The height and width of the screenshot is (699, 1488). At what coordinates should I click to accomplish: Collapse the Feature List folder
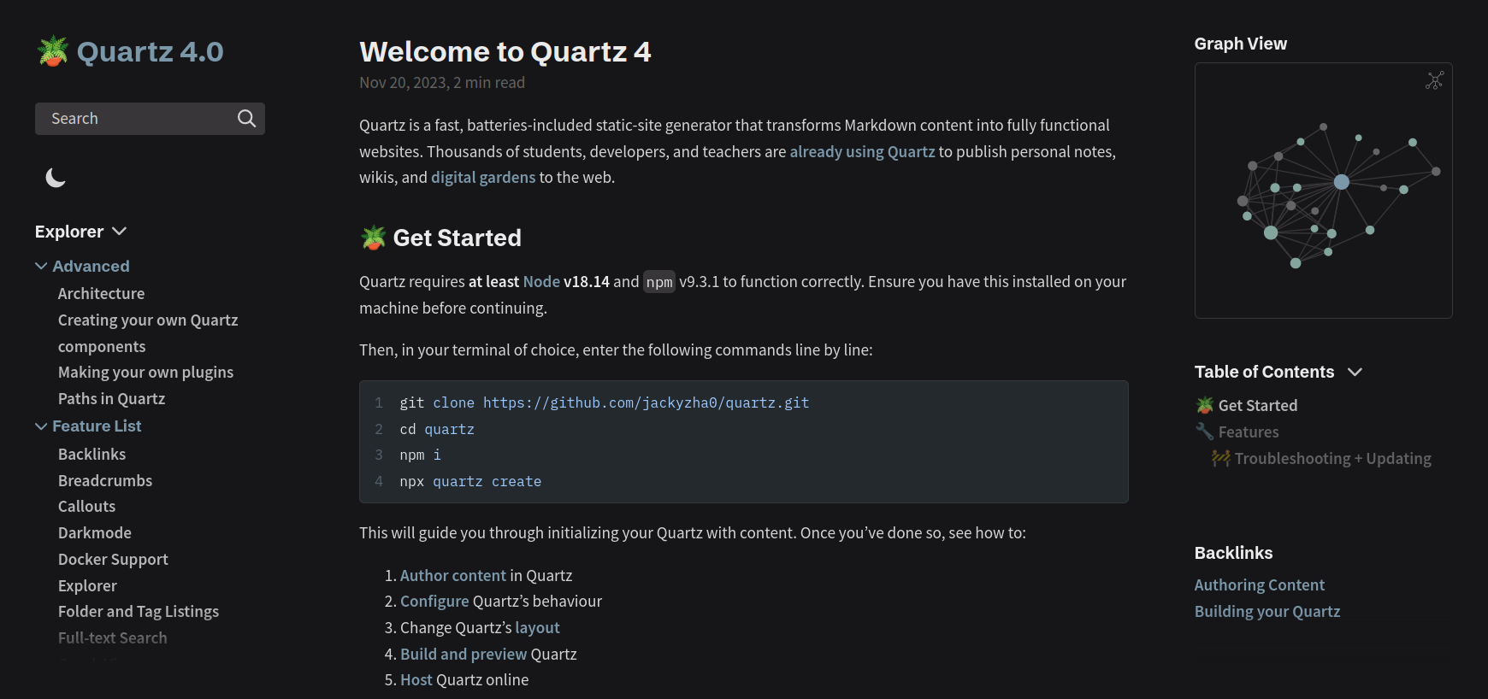[41, 426]
